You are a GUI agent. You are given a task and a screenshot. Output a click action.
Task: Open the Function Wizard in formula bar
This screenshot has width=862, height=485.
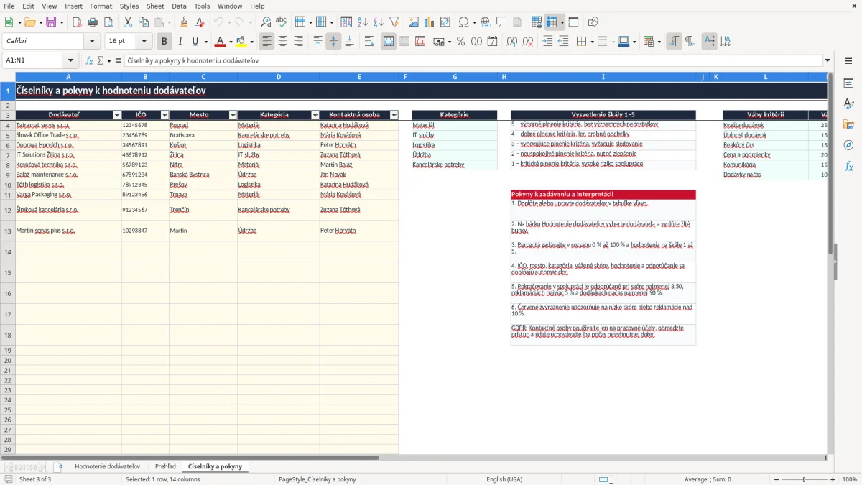pos(90,61)
